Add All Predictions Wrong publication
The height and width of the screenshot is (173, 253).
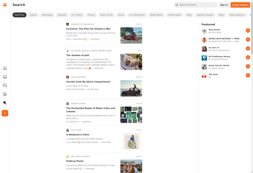(248, 58)
